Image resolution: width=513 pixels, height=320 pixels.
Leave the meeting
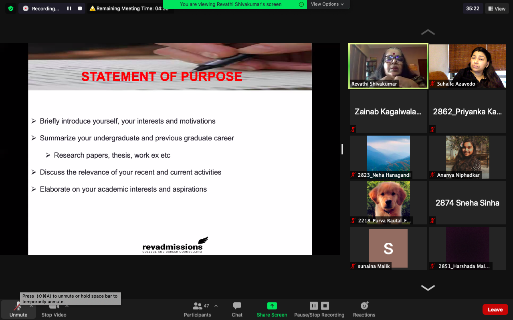click(495, 309)
